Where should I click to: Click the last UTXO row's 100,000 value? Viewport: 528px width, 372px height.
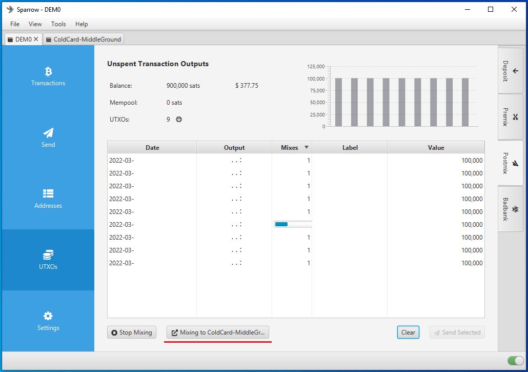pos(472,263)
